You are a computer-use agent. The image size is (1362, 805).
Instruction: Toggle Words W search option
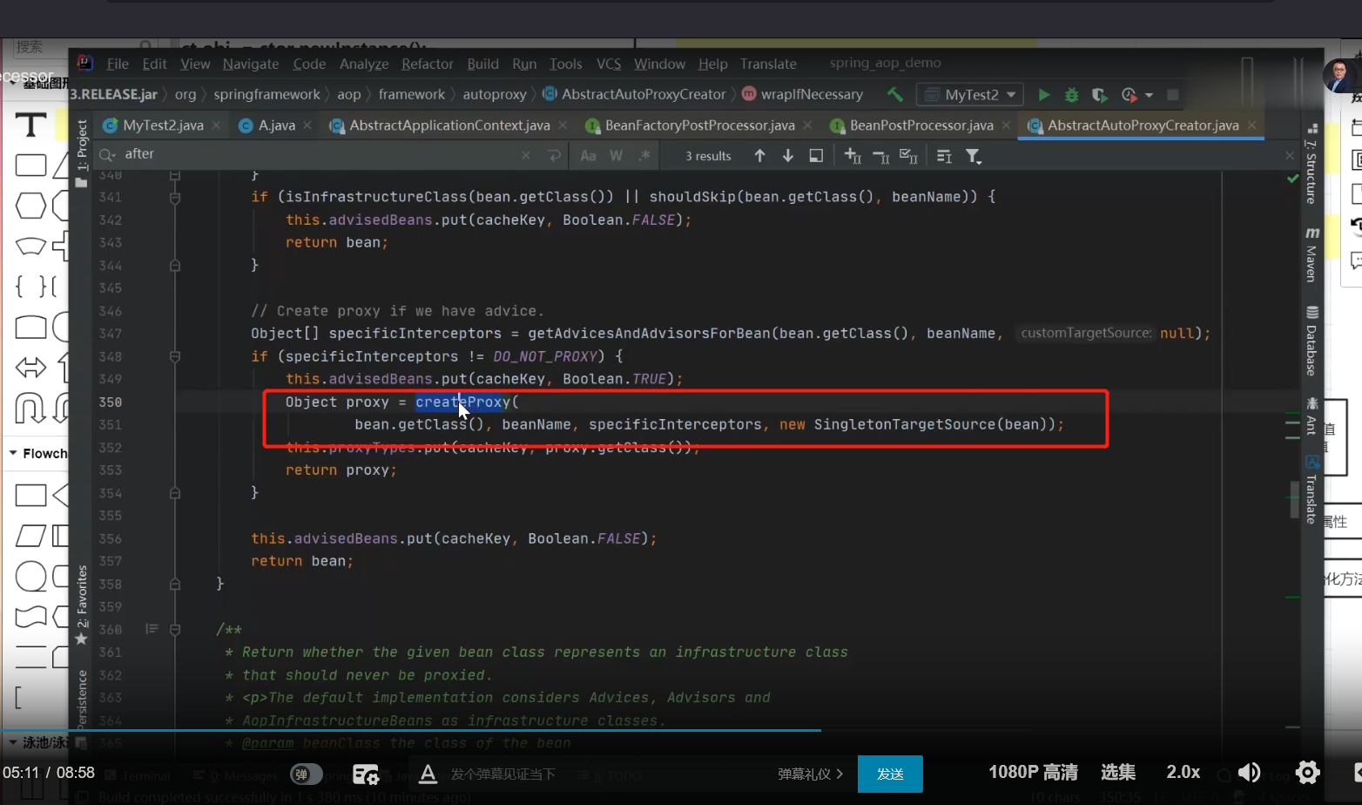tap(617, 156)
